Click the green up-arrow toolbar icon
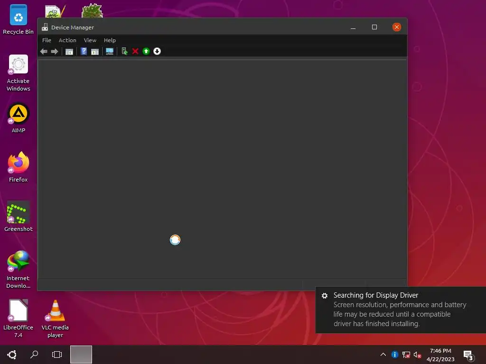486x364 pixels. (x=146, y=51)
